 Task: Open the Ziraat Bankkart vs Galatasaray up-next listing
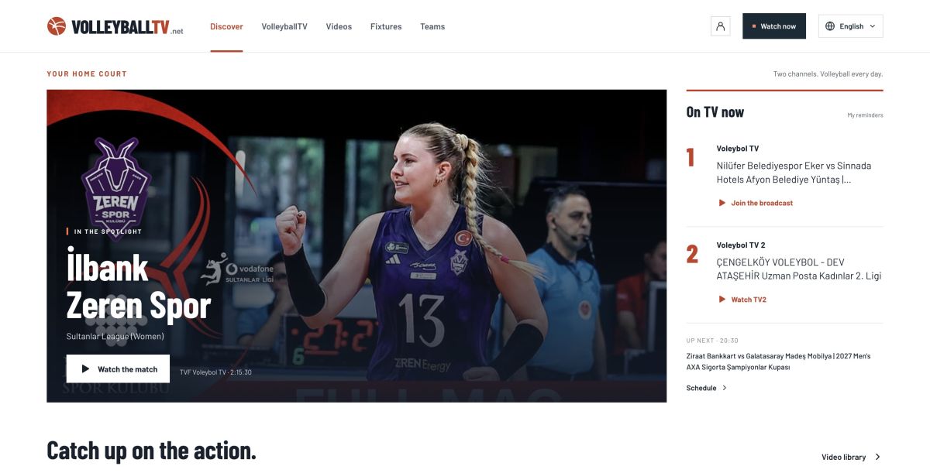[x=778, y=362]
